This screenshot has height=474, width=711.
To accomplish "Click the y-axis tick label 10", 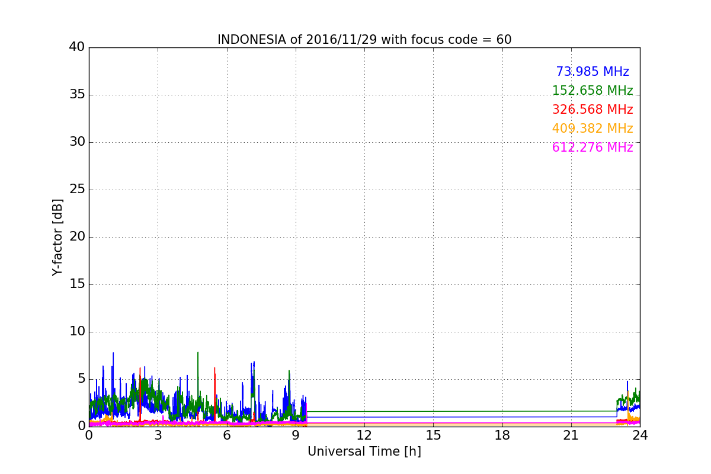I will [x=77, y=331].
